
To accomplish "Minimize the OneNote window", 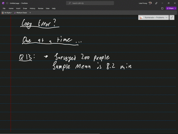I will (162, 3).
